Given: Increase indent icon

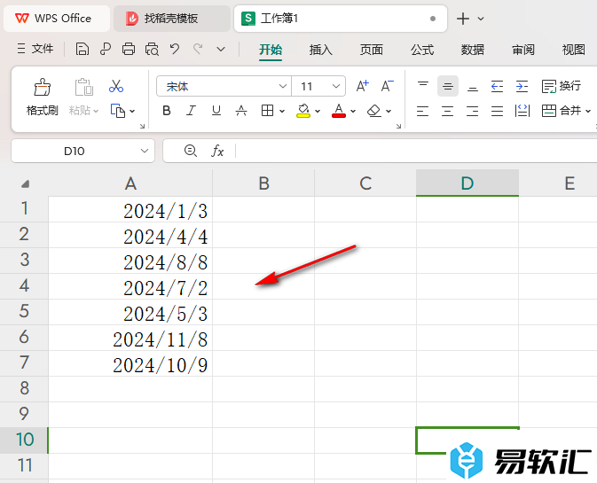Looking at the screenshot, I should 522,86.
